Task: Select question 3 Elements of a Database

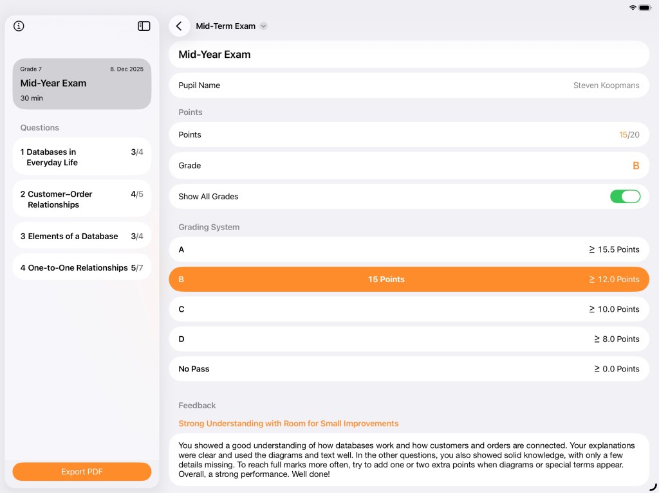Action: [x=82, y=236]
